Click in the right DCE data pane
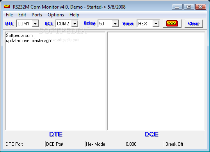Screen dimensions: 210x152 tap(156, 81)
